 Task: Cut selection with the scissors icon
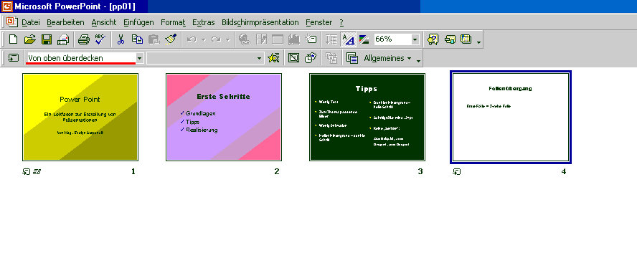[121, 39]
